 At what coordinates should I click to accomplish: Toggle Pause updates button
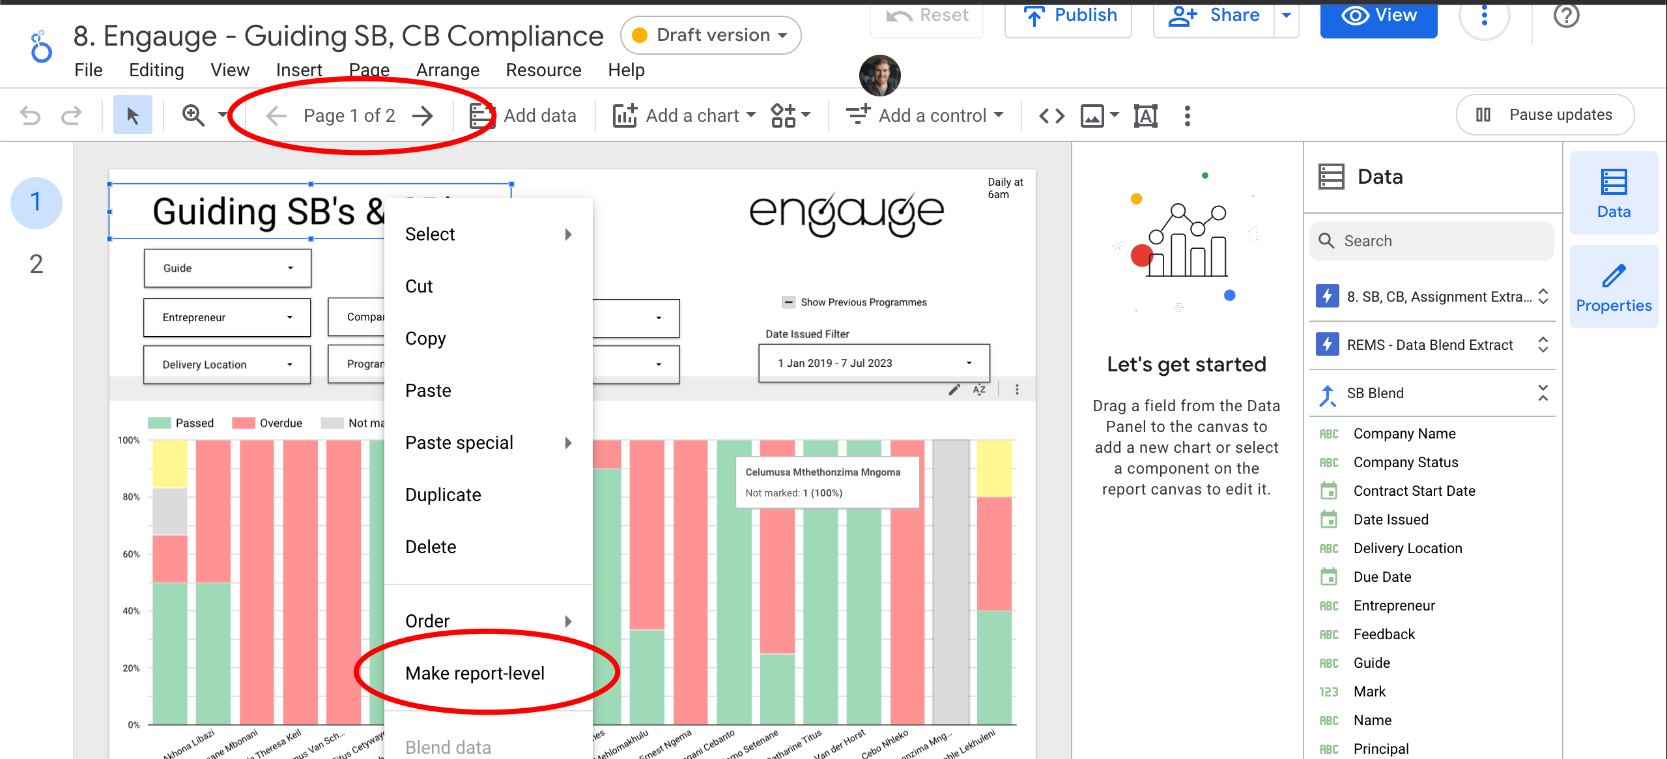tap(1545, 115)
